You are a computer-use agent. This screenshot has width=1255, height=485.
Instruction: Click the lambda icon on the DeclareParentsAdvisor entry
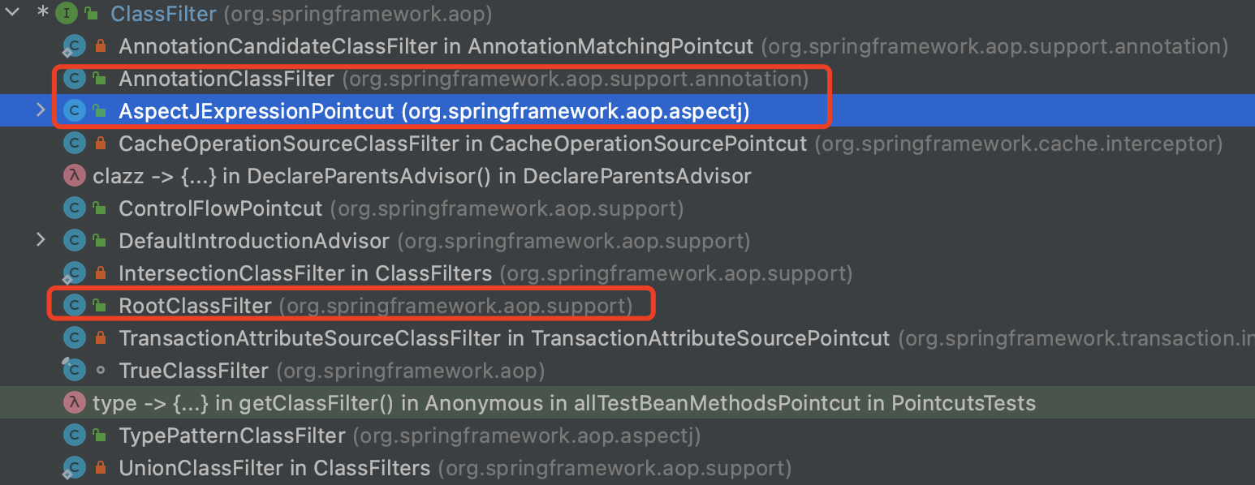74,175
